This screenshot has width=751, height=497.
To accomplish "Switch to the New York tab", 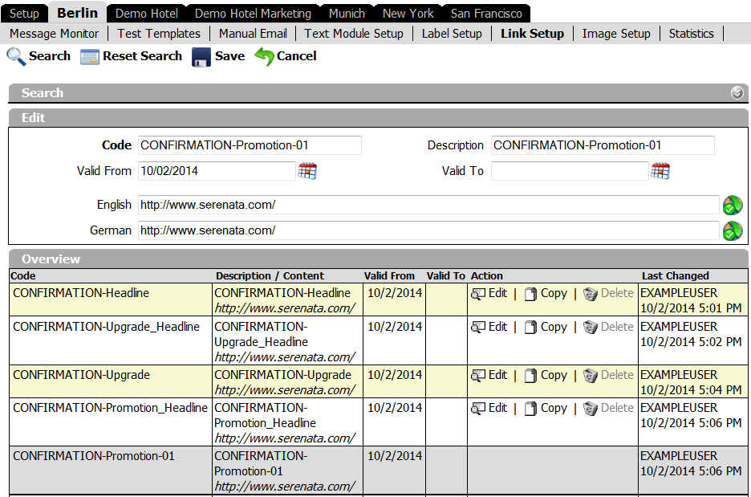I will [x=408, y=14].
